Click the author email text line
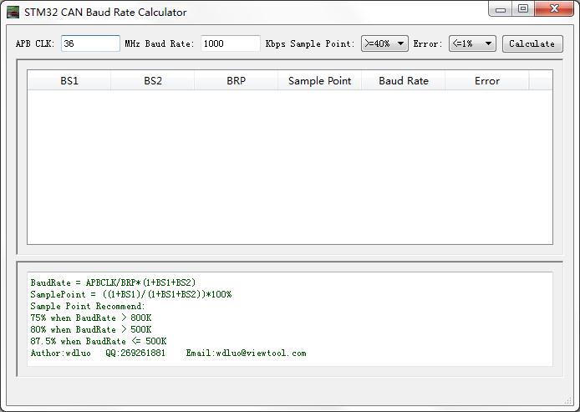This screenshot has height=412, width=580. 168,353
